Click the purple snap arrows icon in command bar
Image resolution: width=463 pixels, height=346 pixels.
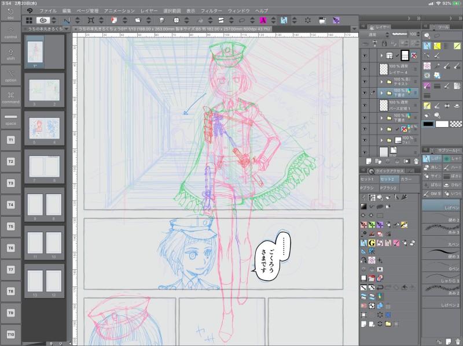336,20
